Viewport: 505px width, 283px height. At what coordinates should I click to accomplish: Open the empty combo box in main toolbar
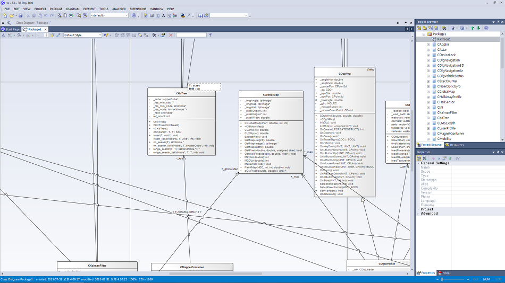[x=246, y=15]
